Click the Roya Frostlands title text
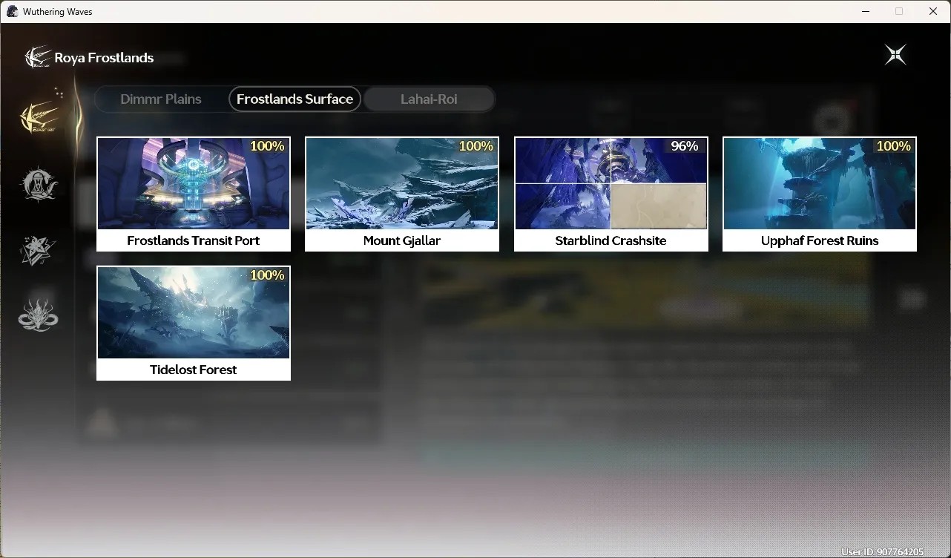 (x=104, y=58)
